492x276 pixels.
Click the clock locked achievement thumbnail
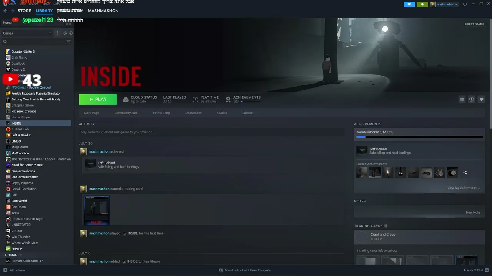[452, 172]
